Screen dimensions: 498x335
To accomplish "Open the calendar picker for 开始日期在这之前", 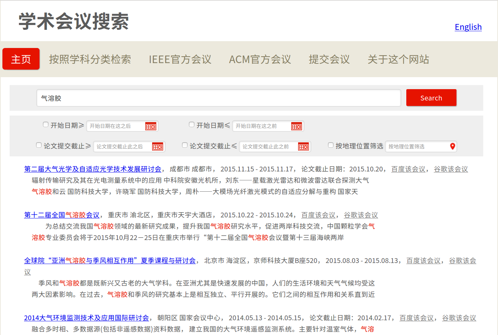I will pos(297,126).
